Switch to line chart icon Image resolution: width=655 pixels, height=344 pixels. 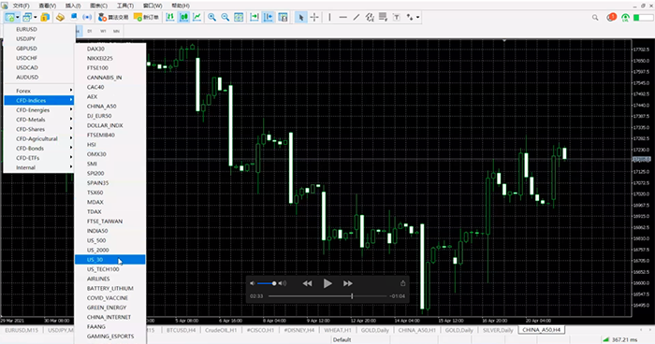point(196,17)
